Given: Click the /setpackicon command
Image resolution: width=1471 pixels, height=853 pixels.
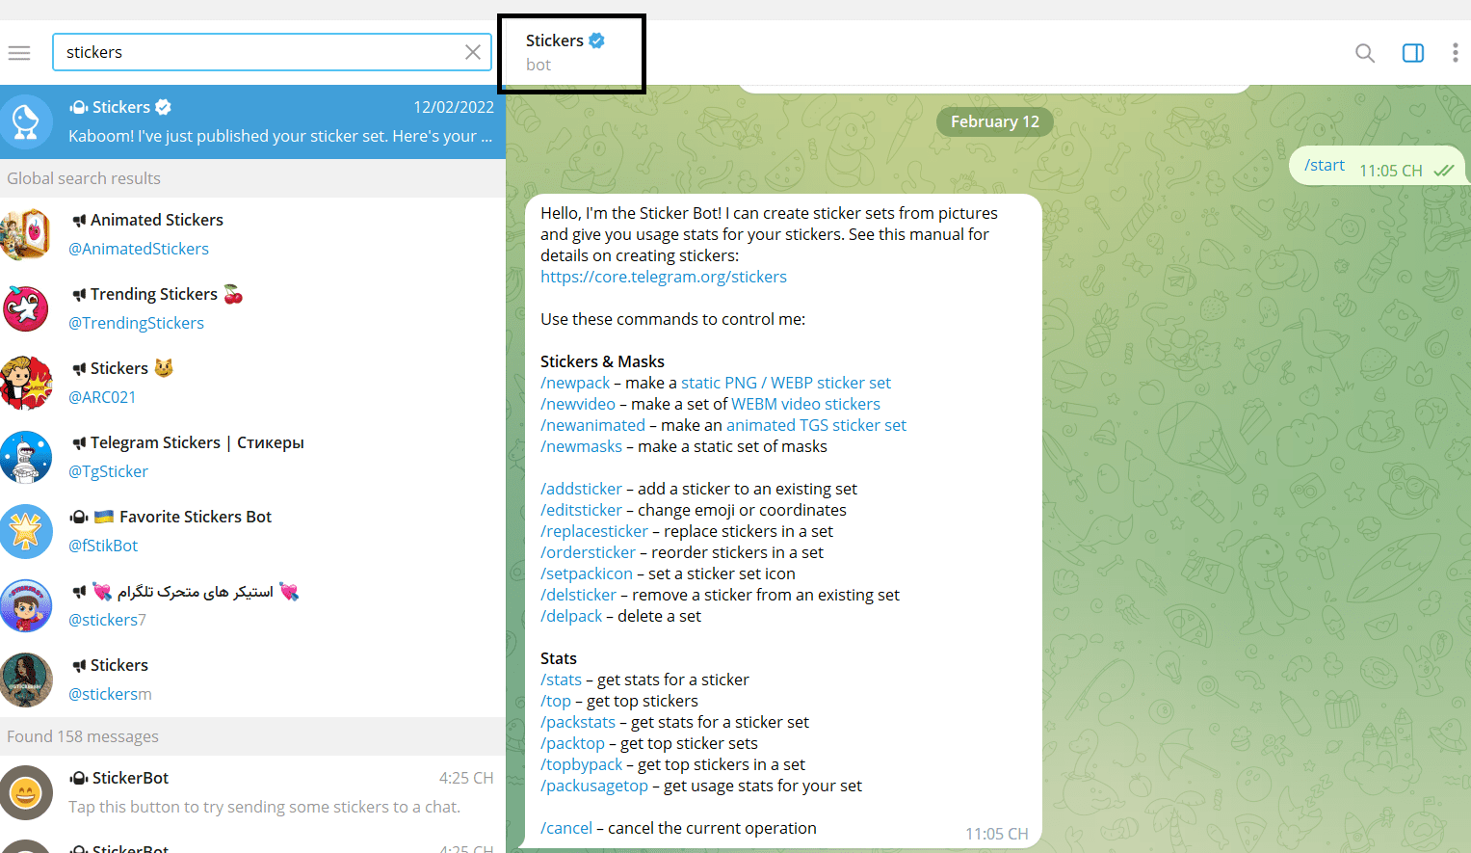Looking at the screenshot, I should (587, 573).
